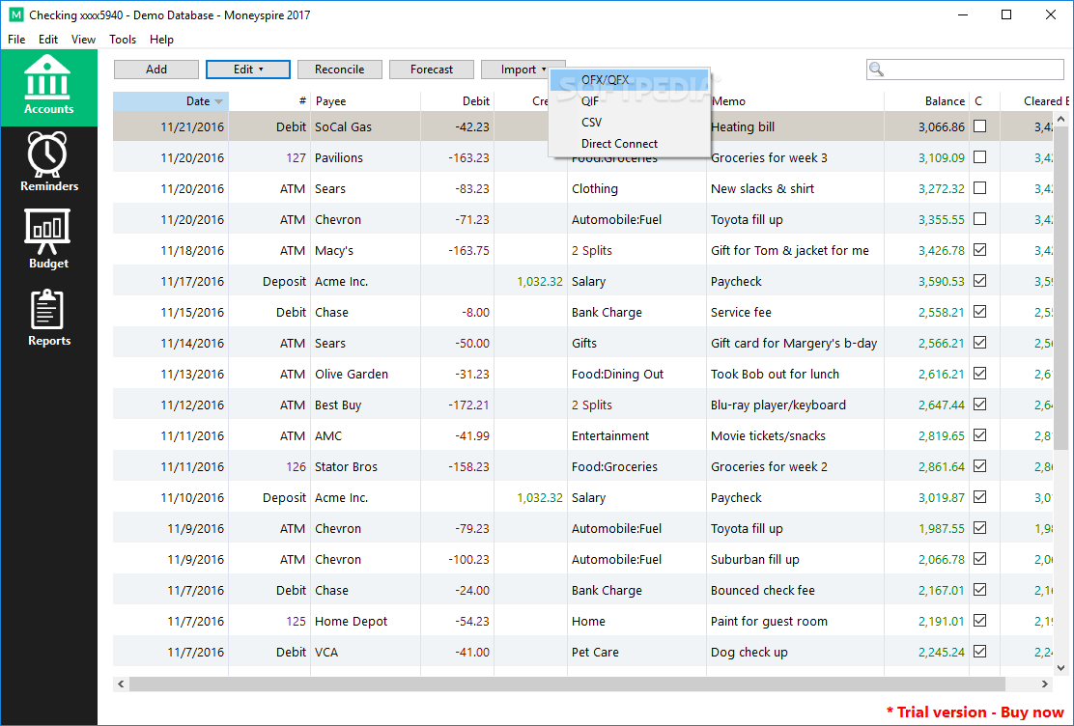Toggle sort arrow on Date column
The image size is (1074, 726).
coord(218,101)
